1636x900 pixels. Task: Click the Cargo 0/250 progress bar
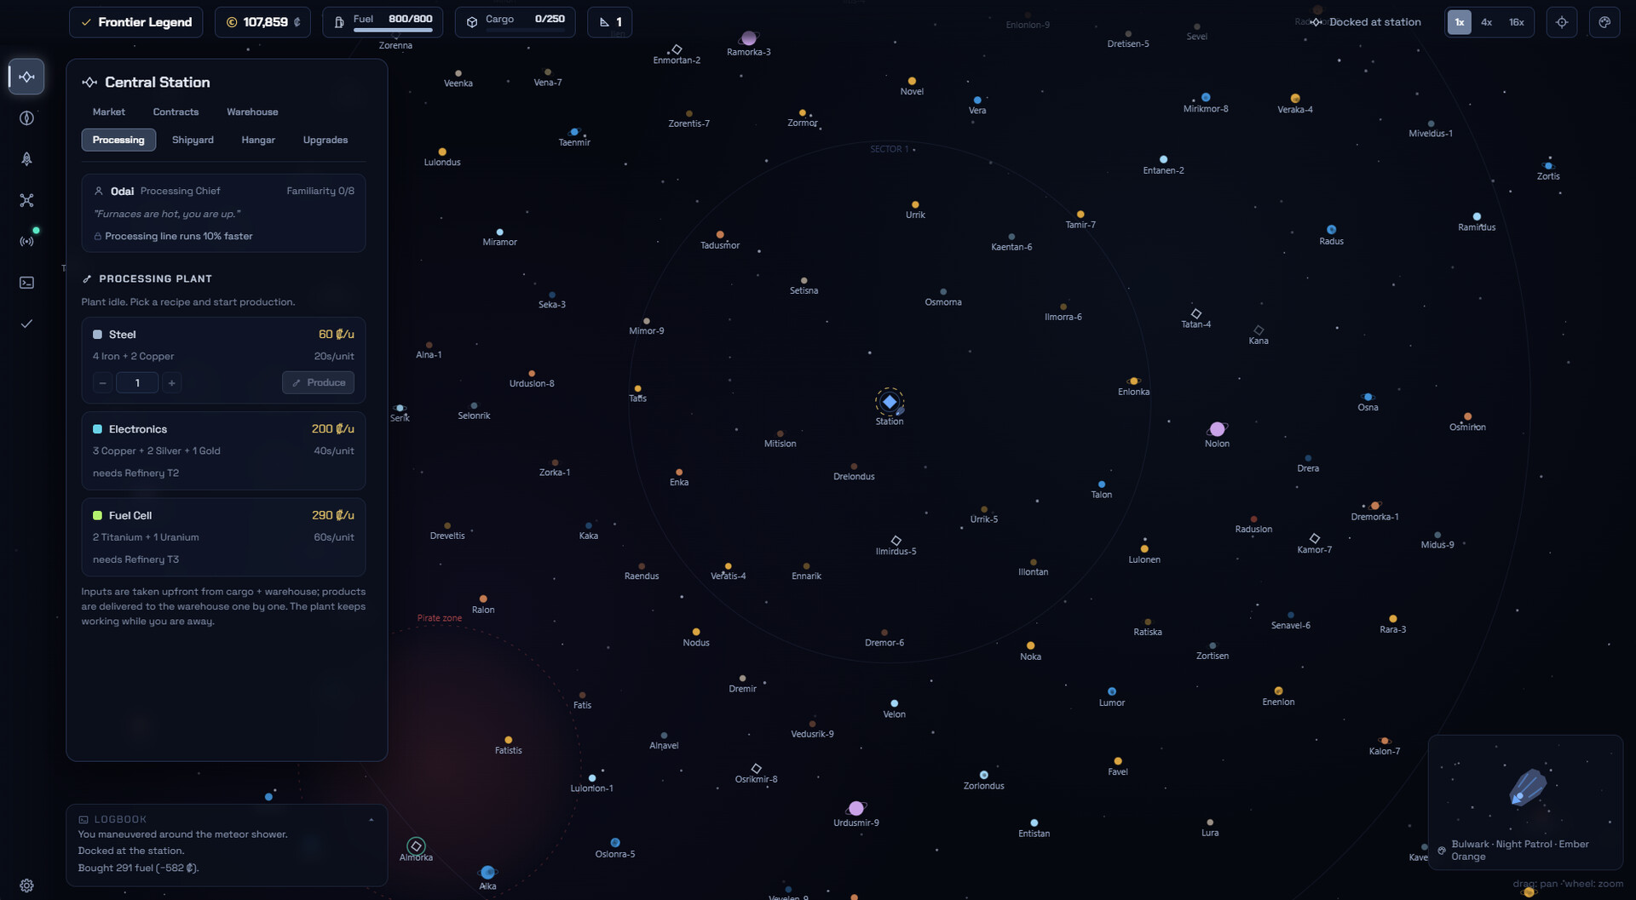tap(525, 30)
